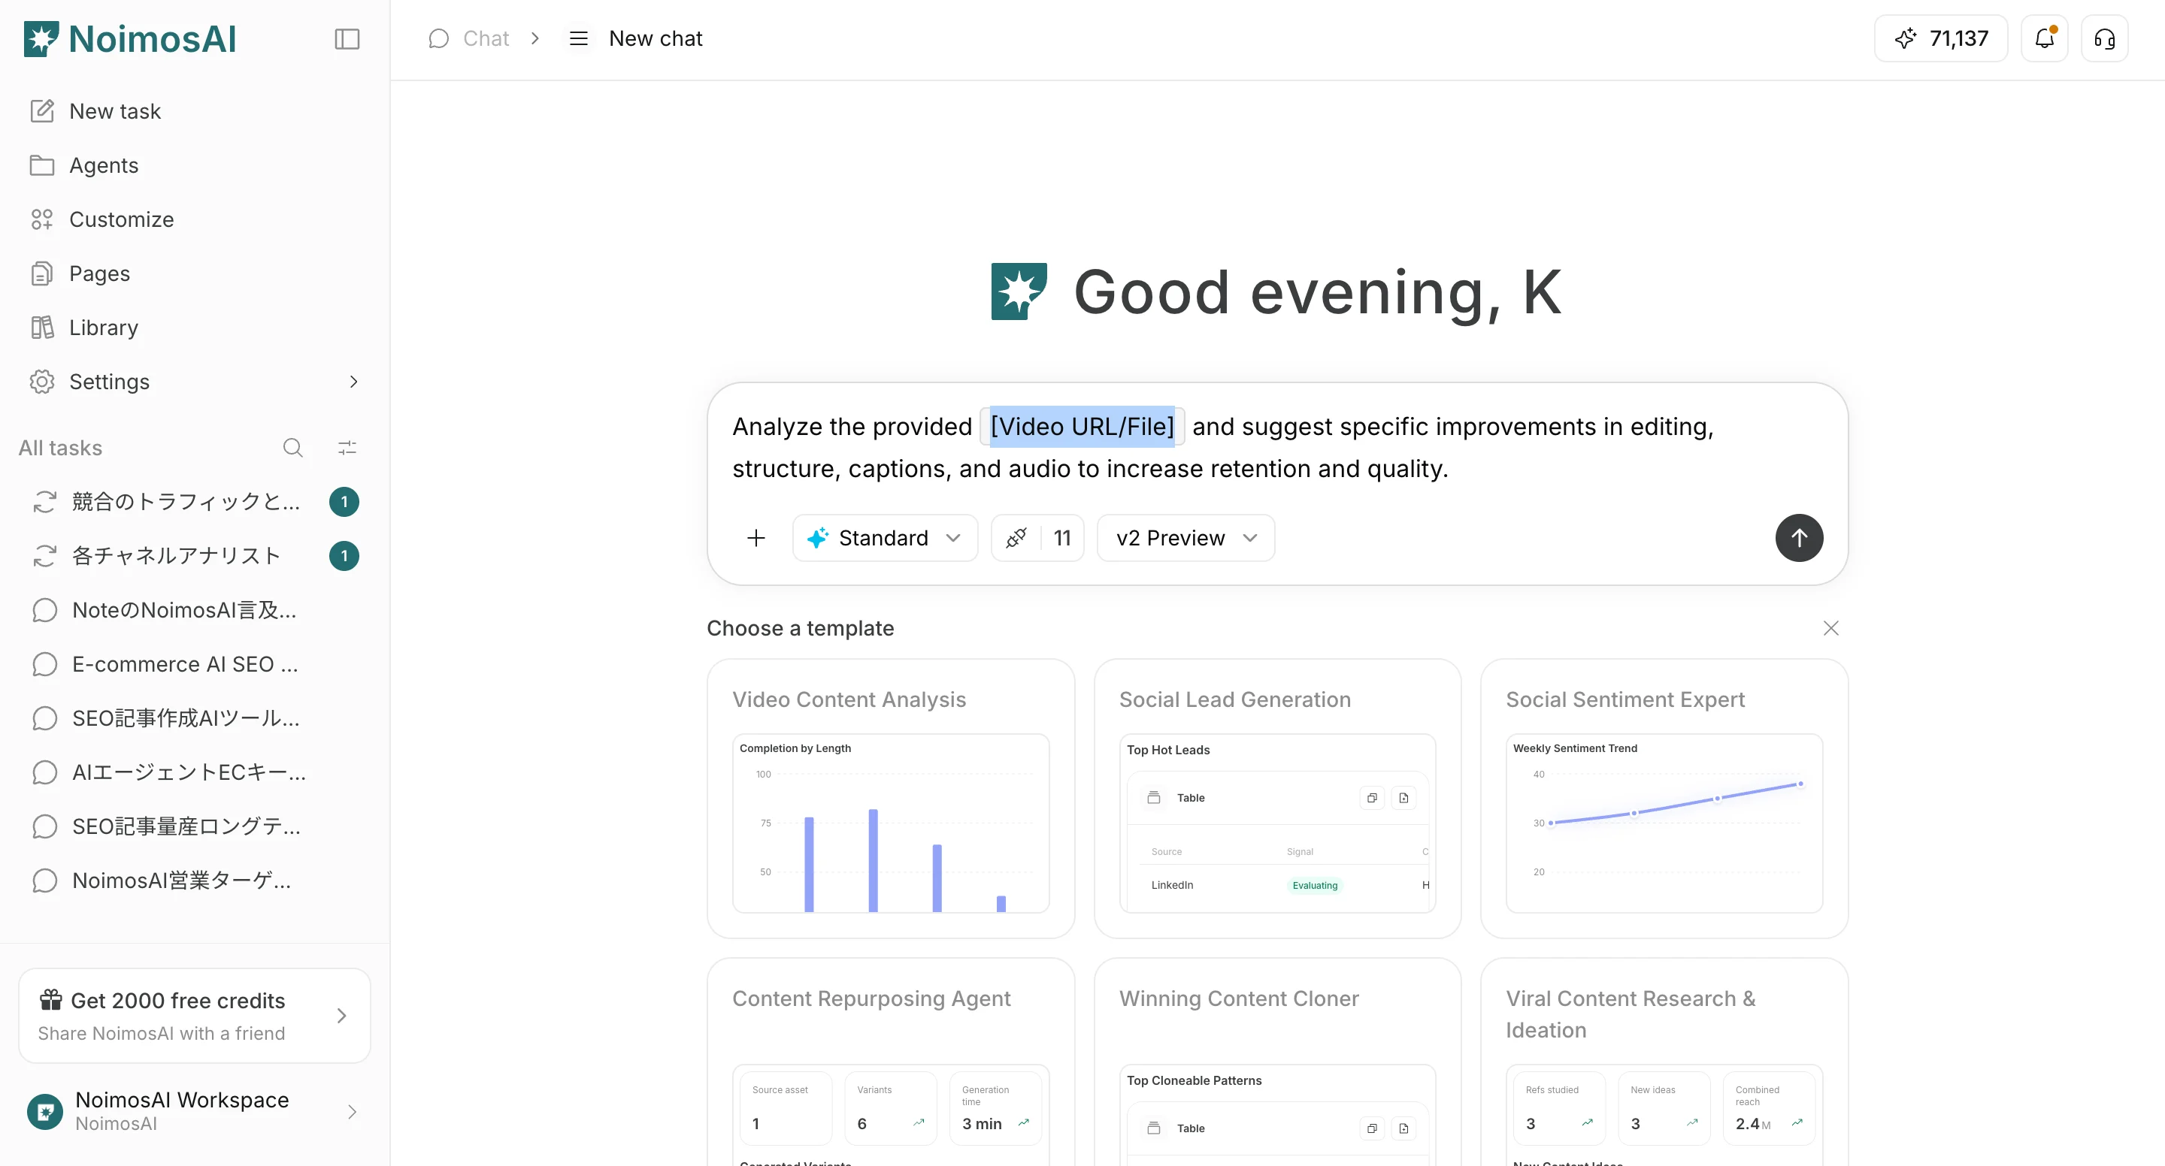Click the New chat title
Viewport: 2165px width, 1166px height.
656,38
